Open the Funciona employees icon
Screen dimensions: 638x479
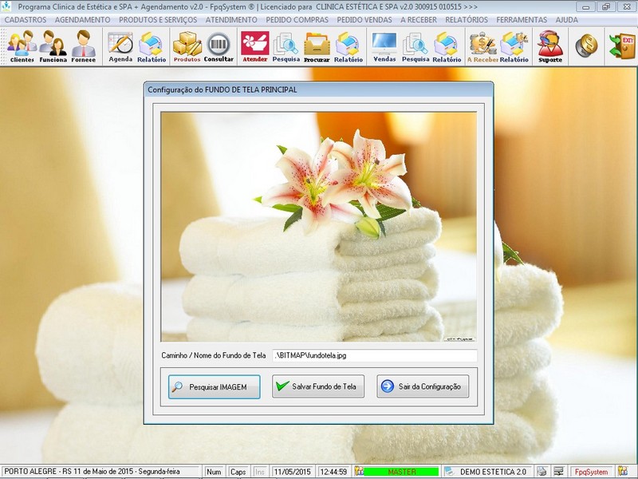53,47
